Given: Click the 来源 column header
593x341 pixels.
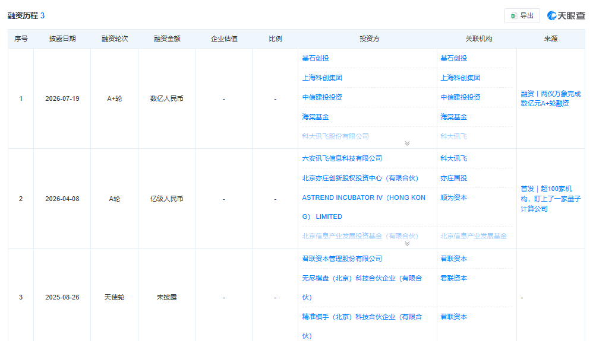Looking at the screenshot, I should tap(551, 39).
